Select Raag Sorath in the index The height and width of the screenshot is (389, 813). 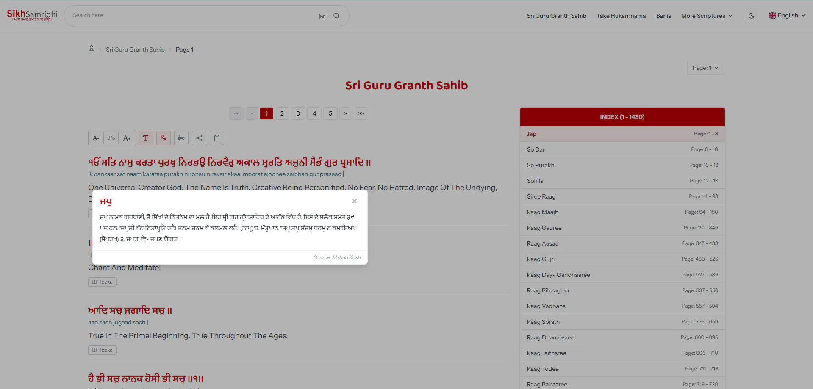[622, 322]
